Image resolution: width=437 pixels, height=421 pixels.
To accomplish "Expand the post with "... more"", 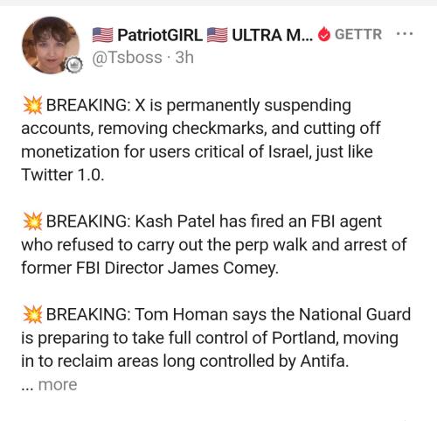I will 49,384.
